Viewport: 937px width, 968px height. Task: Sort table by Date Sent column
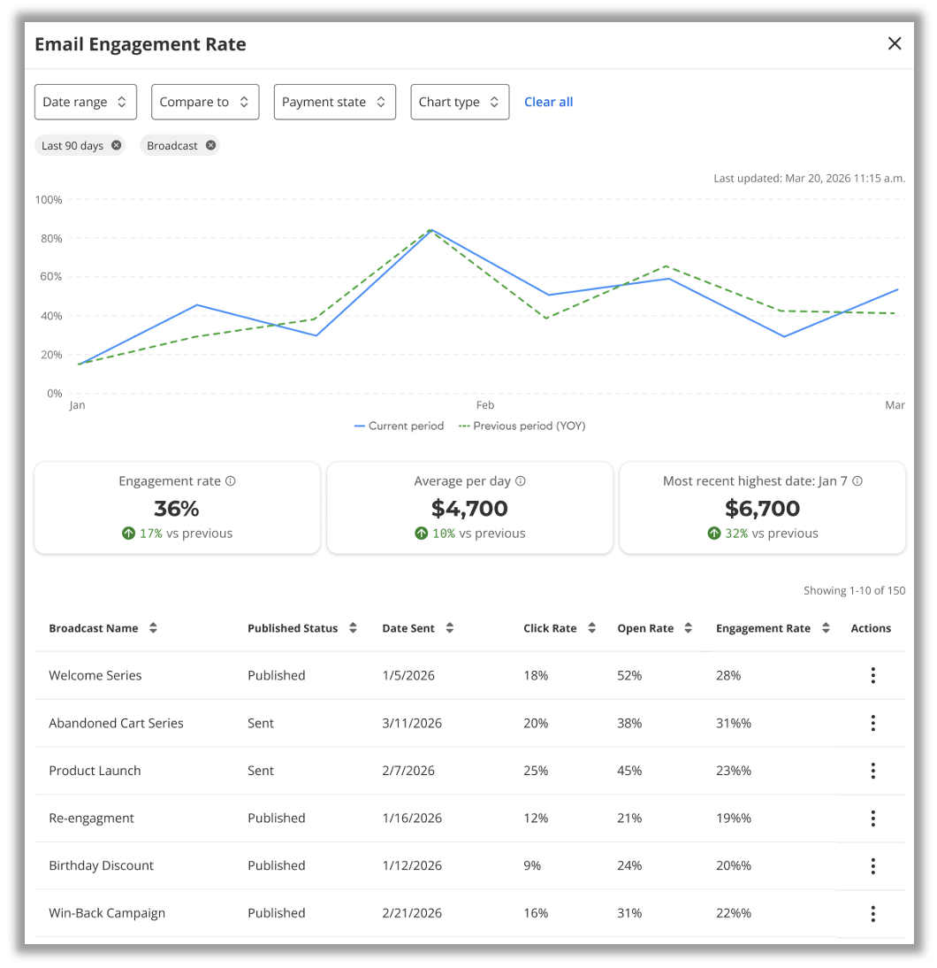point(450,628)
